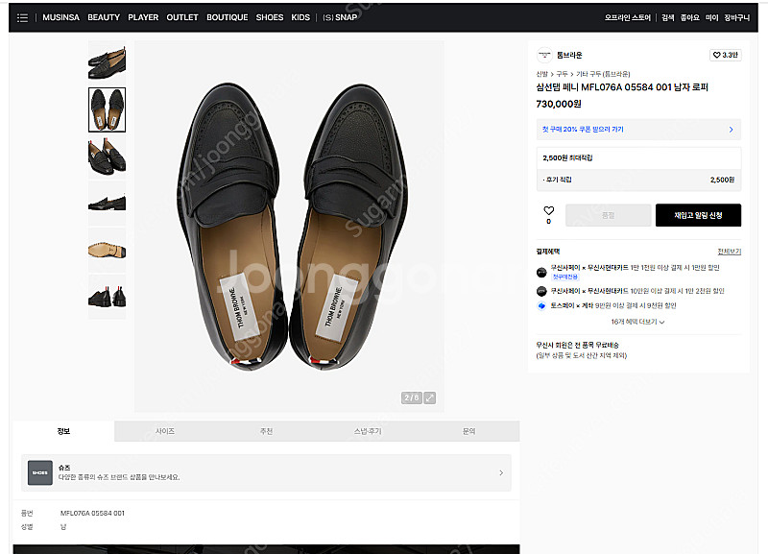
Task: Open the 톰브라운 brand name link
Action: 569,55
